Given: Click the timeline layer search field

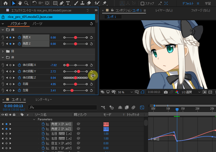Looking at the screenshot, I should click(63, 108).
